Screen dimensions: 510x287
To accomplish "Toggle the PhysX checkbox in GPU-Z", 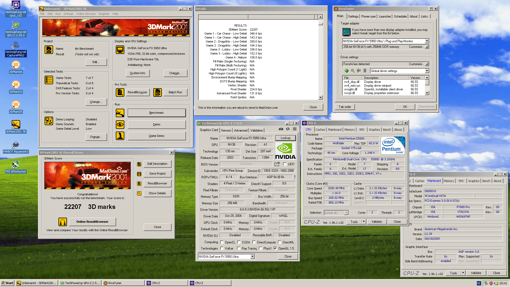I will [260, 248].
